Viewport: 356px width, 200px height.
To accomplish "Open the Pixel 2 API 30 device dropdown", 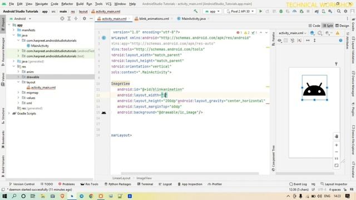I will pyautogui.click(x=240, y=11).
